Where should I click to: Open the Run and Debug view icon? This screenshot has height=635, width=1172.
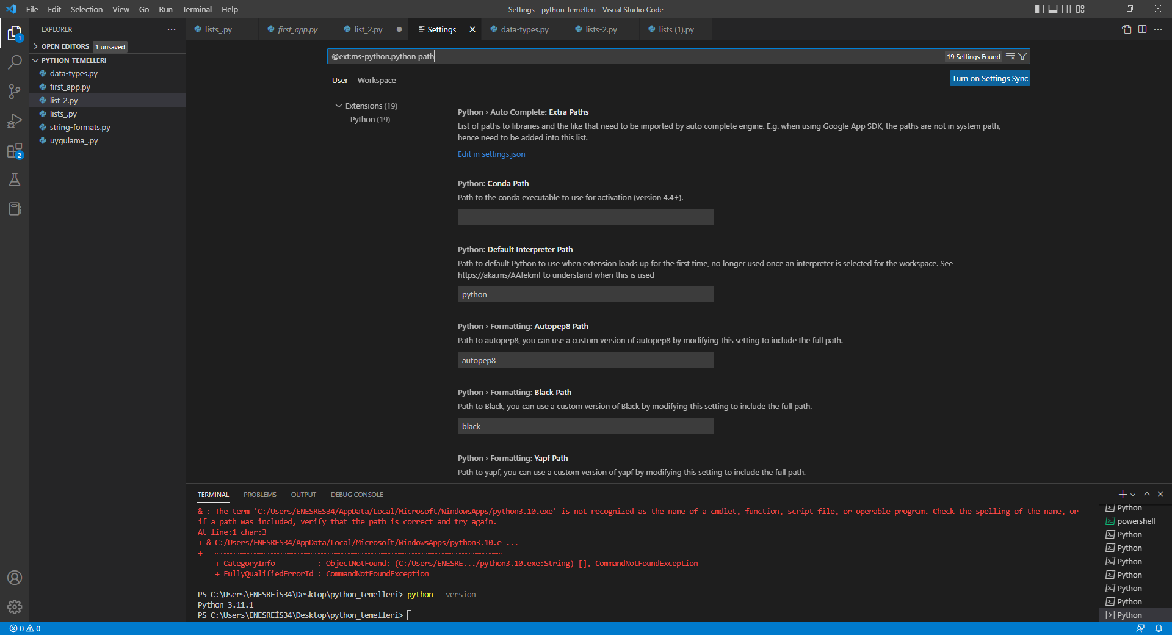(15, 121)
